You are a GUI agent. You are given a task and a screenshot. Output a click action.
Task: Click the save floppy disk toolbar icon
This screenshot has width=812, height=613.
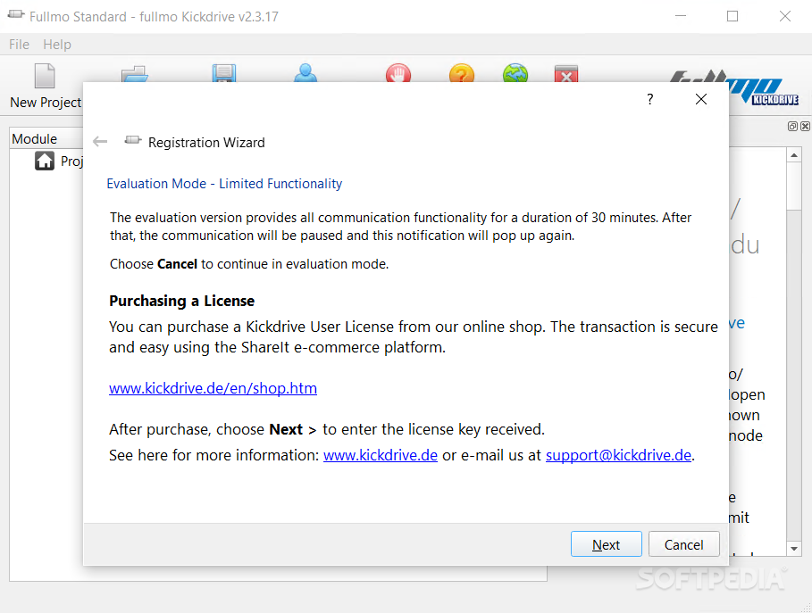(223, 73)
